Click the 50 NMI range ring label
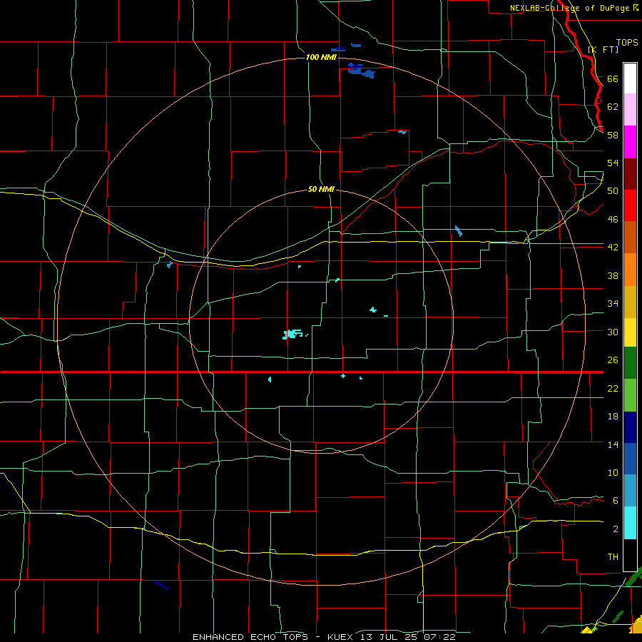This screenshot has height=642, width=642. 321,189
